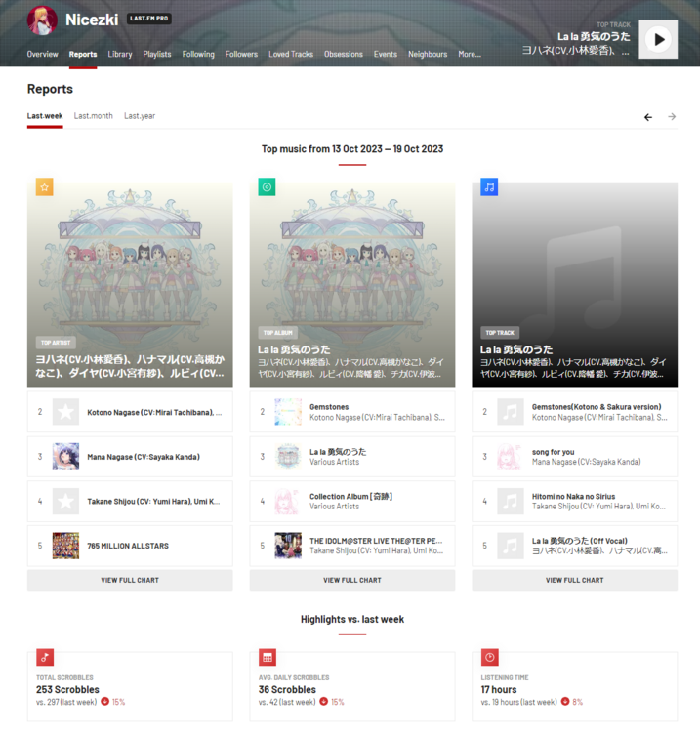Click the Avg. Daily Scrobbles calendar icon
Image resolution: width=700 pixels, height=732 pixels.
pyautogui.click(x=268, y=657)
